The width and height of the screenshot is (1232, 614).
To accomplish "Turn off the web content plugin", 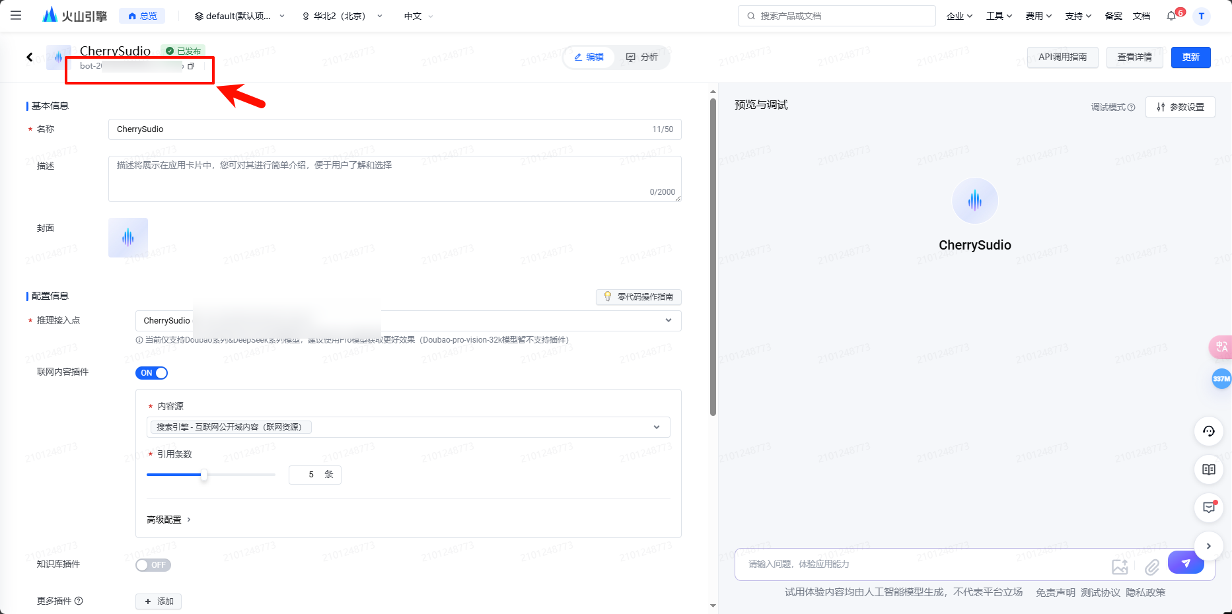I will click(151, 373).
